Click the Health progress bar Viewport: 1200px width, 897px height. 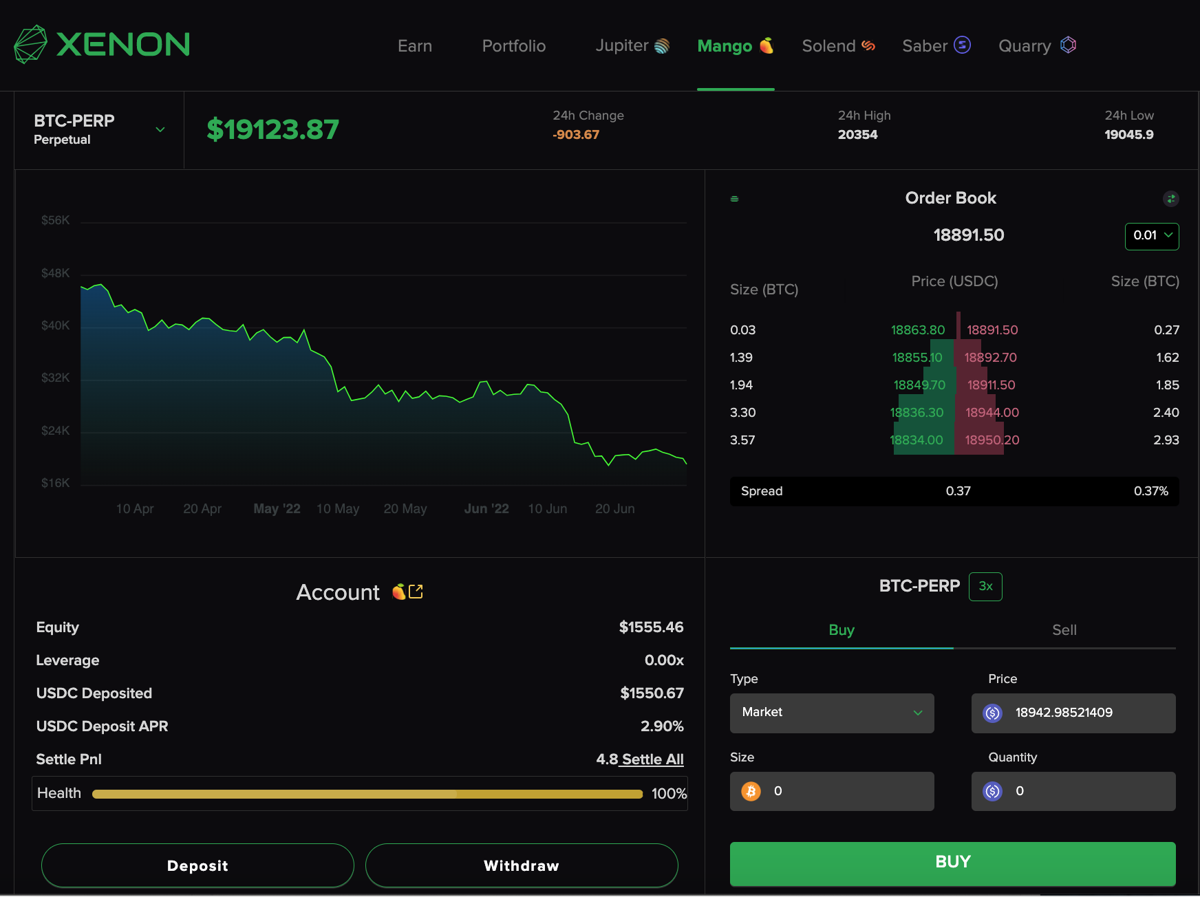367,794
